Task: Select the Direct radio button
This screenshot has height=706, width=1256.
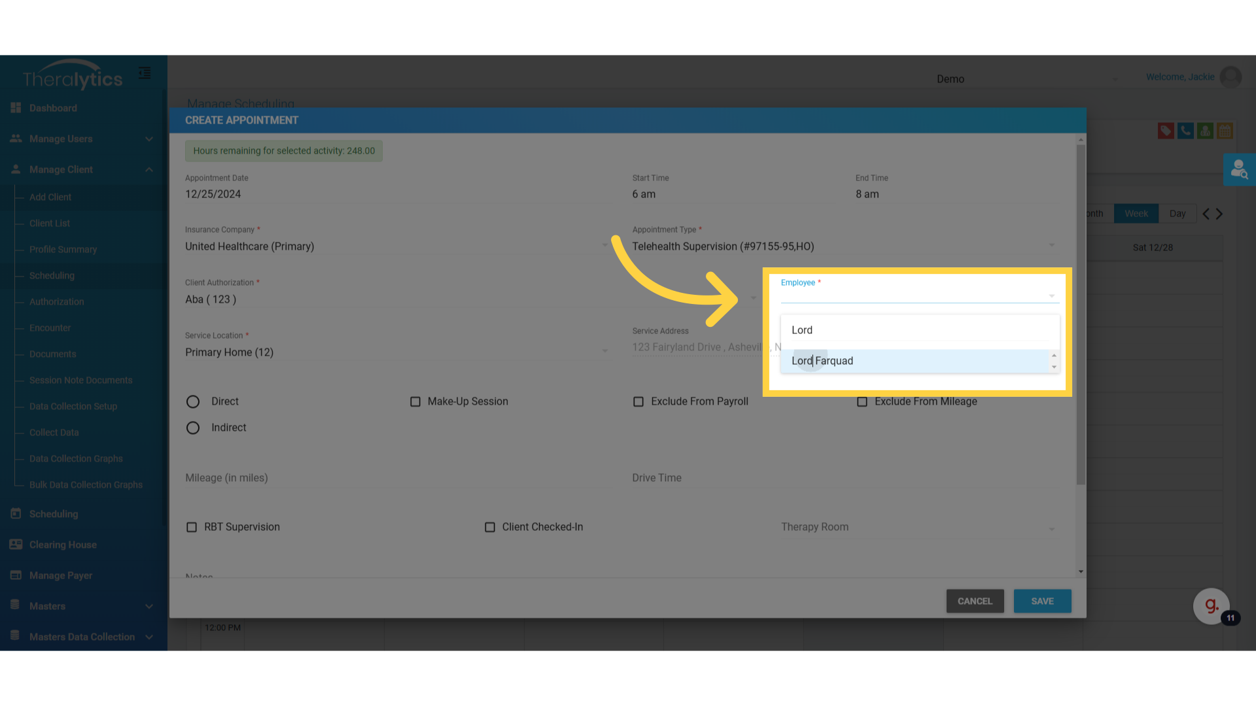Action: click(x=193, y=401)
